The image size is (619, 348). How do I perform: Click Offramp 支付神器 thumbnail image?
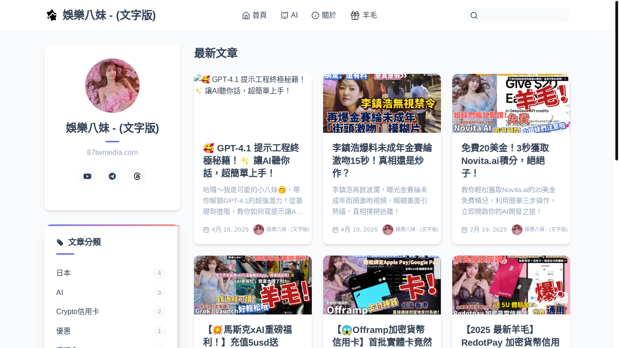(x=382, y=285)
